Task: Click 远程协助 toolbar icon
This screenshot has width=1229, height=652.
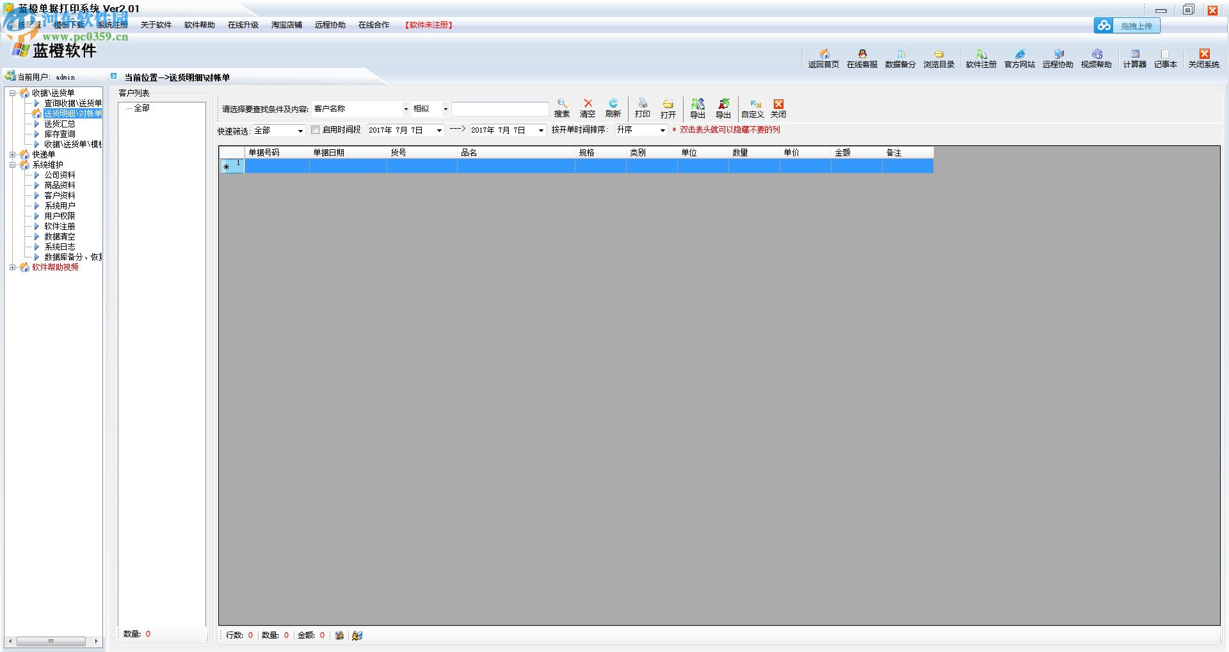Action: pyautogui.click(x=1057, y=58)
